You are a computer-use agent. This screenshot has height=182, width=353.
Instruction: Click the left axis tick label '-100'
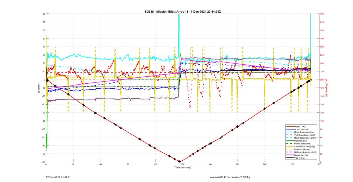pyautogui.click(x=43, y=162)
